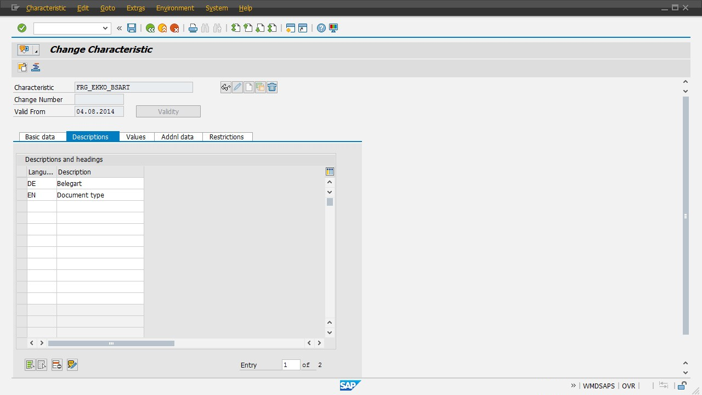Open the command field dropdown arrow
Screen dimensions: 702x395
point(106,28)
